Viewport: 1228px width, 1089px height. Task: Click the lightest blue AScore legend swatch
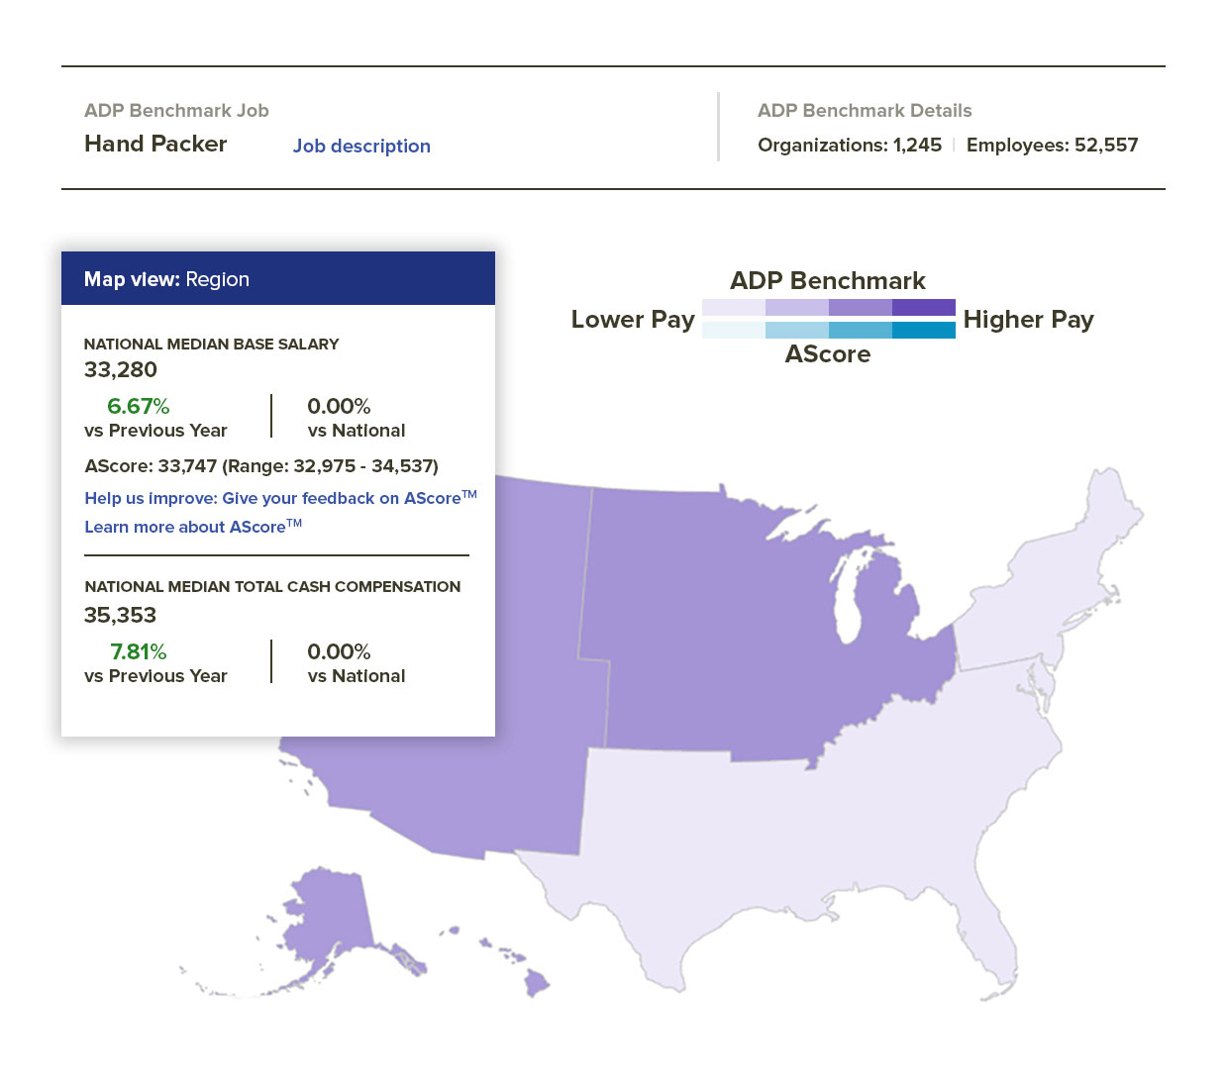point(734,330)
